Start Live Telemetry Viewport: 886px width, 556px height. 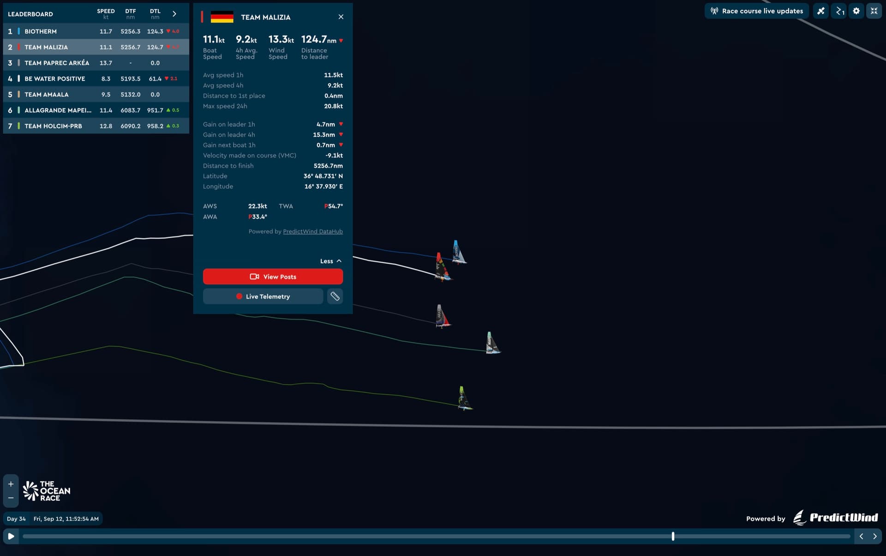click(x=263, y=296)
